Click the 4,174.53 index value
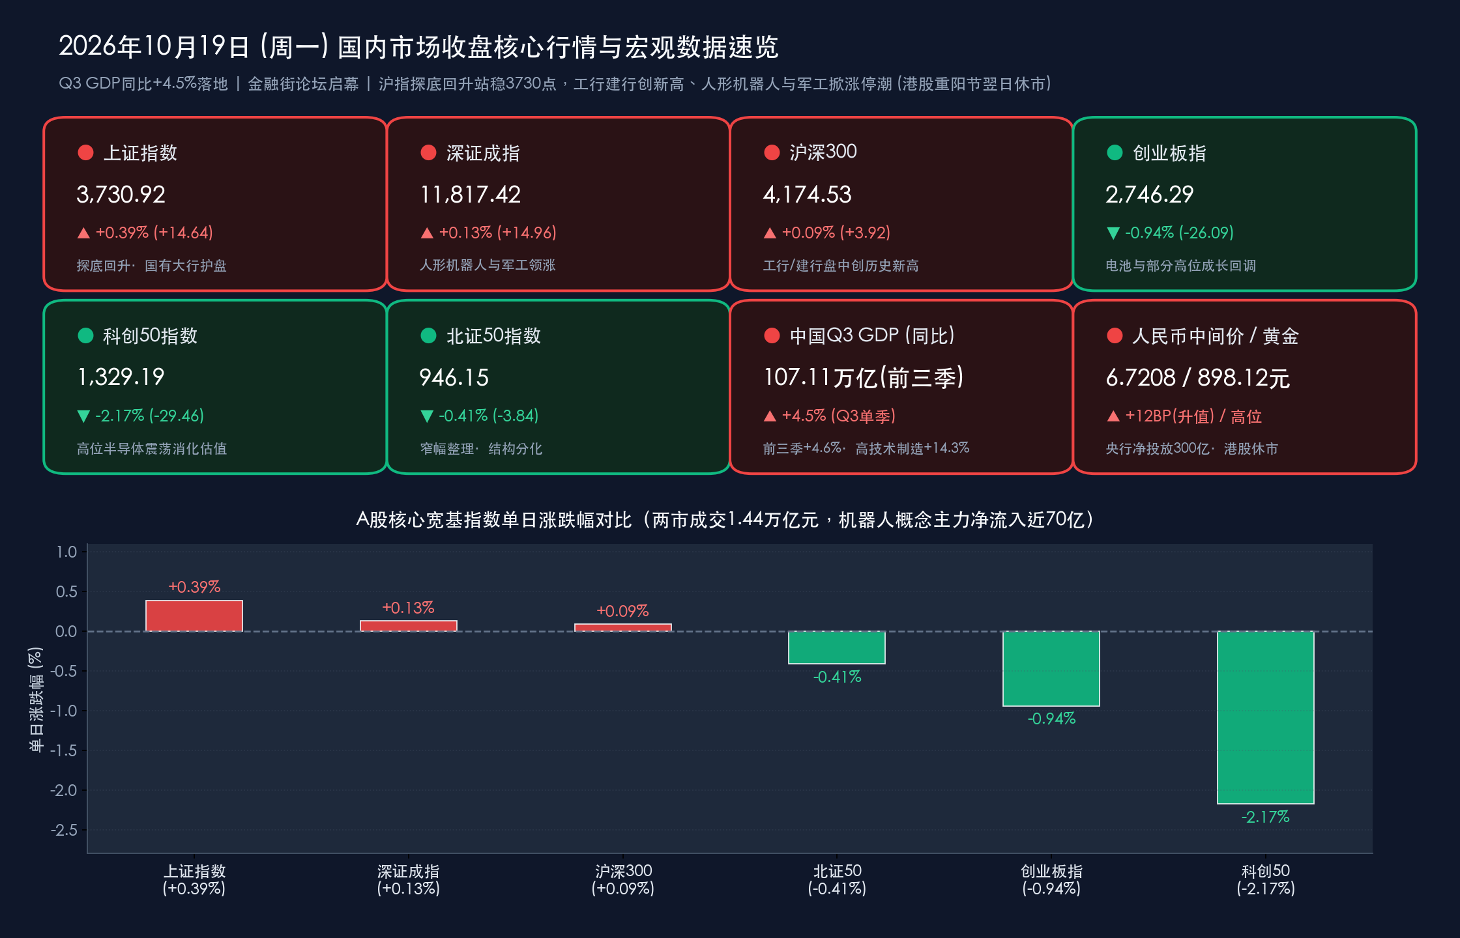Screen dimensions: 1460x938 point(808,194)
